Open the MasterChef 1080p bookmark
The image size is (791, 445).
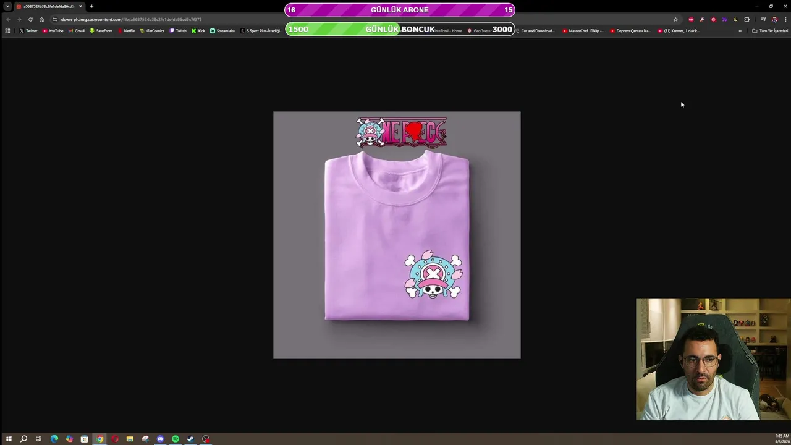(x=583, y=30)
